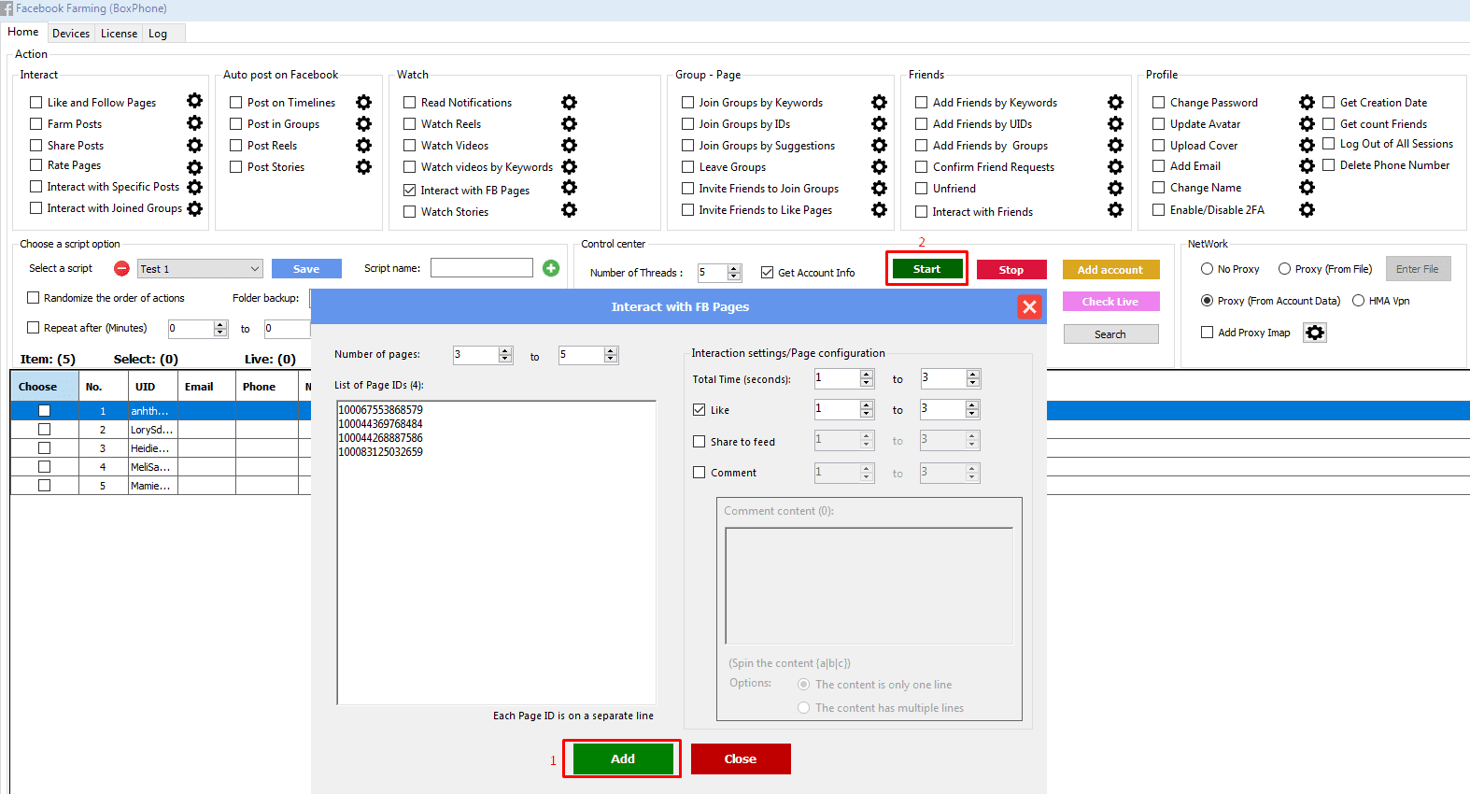Click red minus icon to delete script

pyautogui.click(x=121, y=268)
